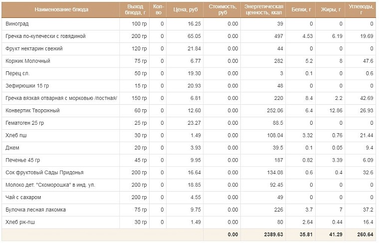Select the 'Булочка лесная лакомка' row
This screenshot has width=379, height=243.
[189, 210]
